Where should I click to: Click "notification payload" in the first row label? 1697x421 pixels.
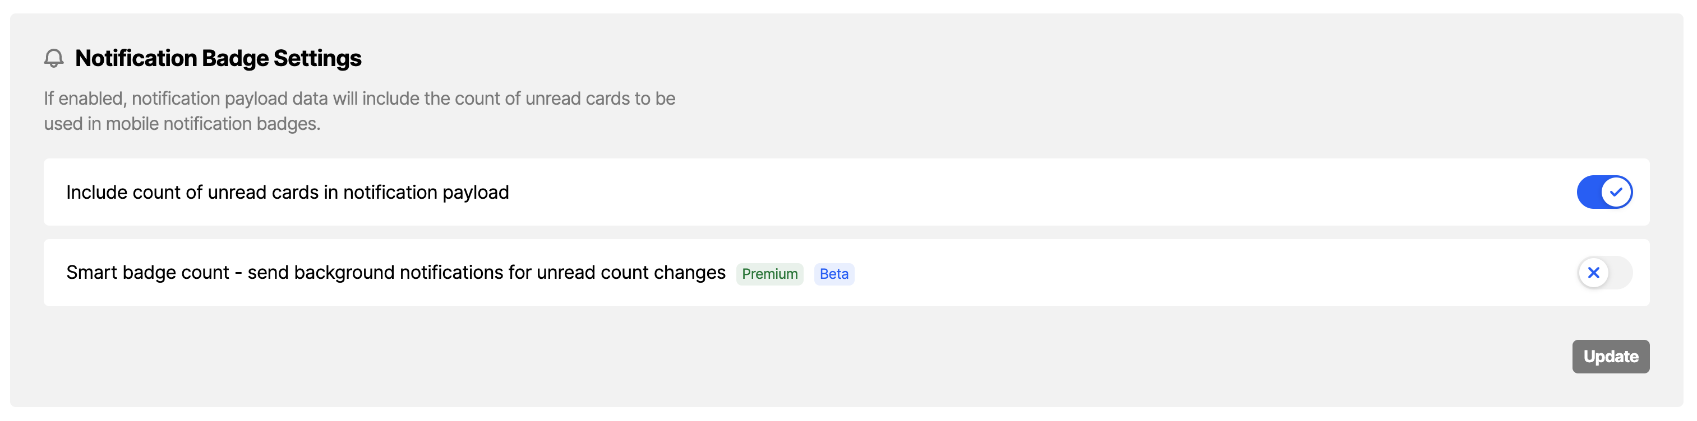click(x=426, y=192)
